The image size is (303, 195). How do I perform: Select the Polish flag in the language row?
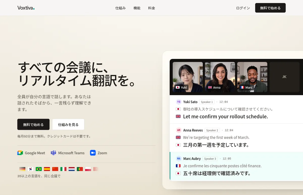click(88, 169)
